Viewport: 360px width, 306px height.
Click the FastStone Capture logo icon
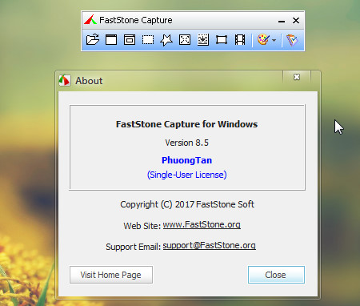[90, 20]
